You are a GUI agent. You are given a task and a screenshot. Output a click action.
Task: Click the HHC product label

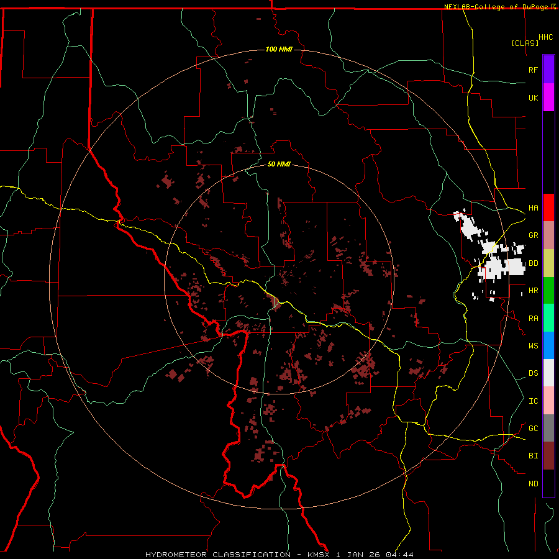pyautogui.click(x=546, y=37)
